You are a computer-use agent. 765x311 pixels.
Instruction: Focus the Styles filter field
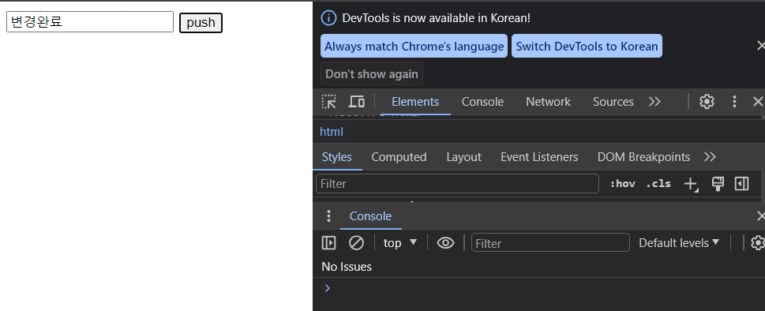(457, 184)
